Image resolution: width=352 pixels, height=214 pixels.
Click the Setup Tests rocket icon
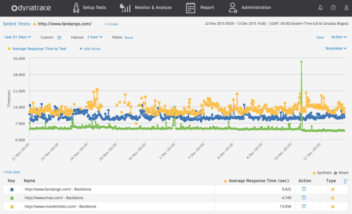pos(76,8)
